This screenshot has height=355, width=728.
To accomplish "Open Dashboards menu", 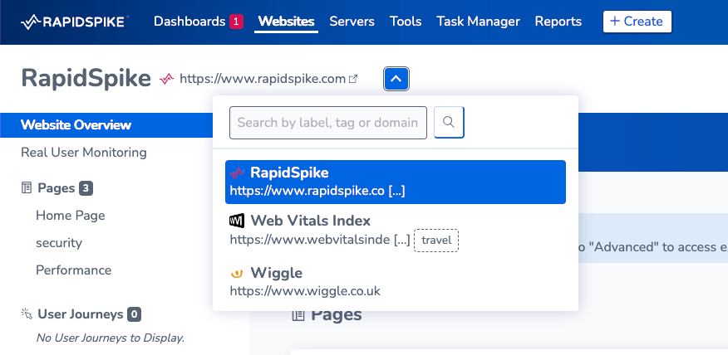I will [x=189, y=22].
